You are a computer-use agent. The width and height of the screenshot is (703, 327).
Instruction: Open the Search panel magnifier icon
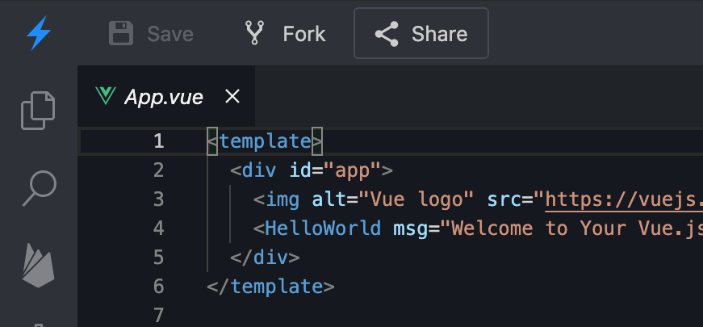[38, 188]
